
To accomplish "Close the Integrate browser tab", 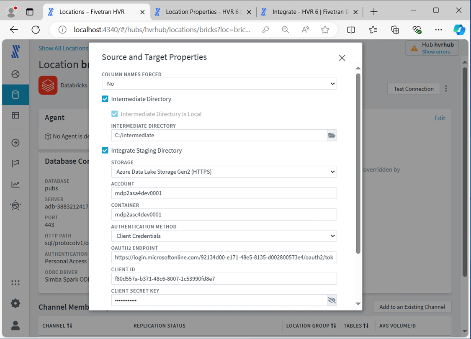I will click(355, 12).
